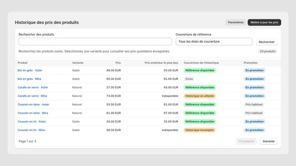The width and height of the screenshot is (296, 166).
Task: Click Sable variant of Coussin en lin · Mira
Action: pyautogui.click(x=76, y=130)
